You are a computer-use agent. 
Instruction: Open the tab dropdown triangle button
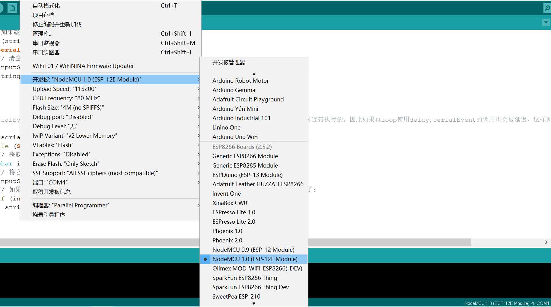point(546,22)
